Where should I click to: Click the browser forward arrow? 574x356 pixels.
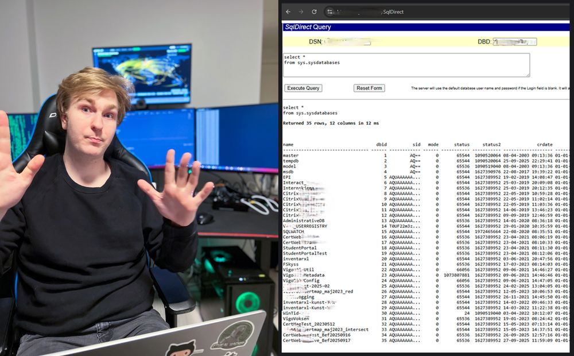pyautogui.click(x=301, y=11)
